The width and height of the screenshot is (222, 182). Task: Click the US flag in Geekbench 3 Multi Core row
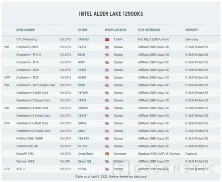[x=107, y=93]
